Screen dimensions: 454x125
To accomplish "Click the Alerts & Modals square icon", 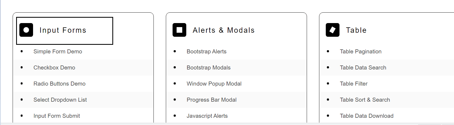I will pos(179,30).
